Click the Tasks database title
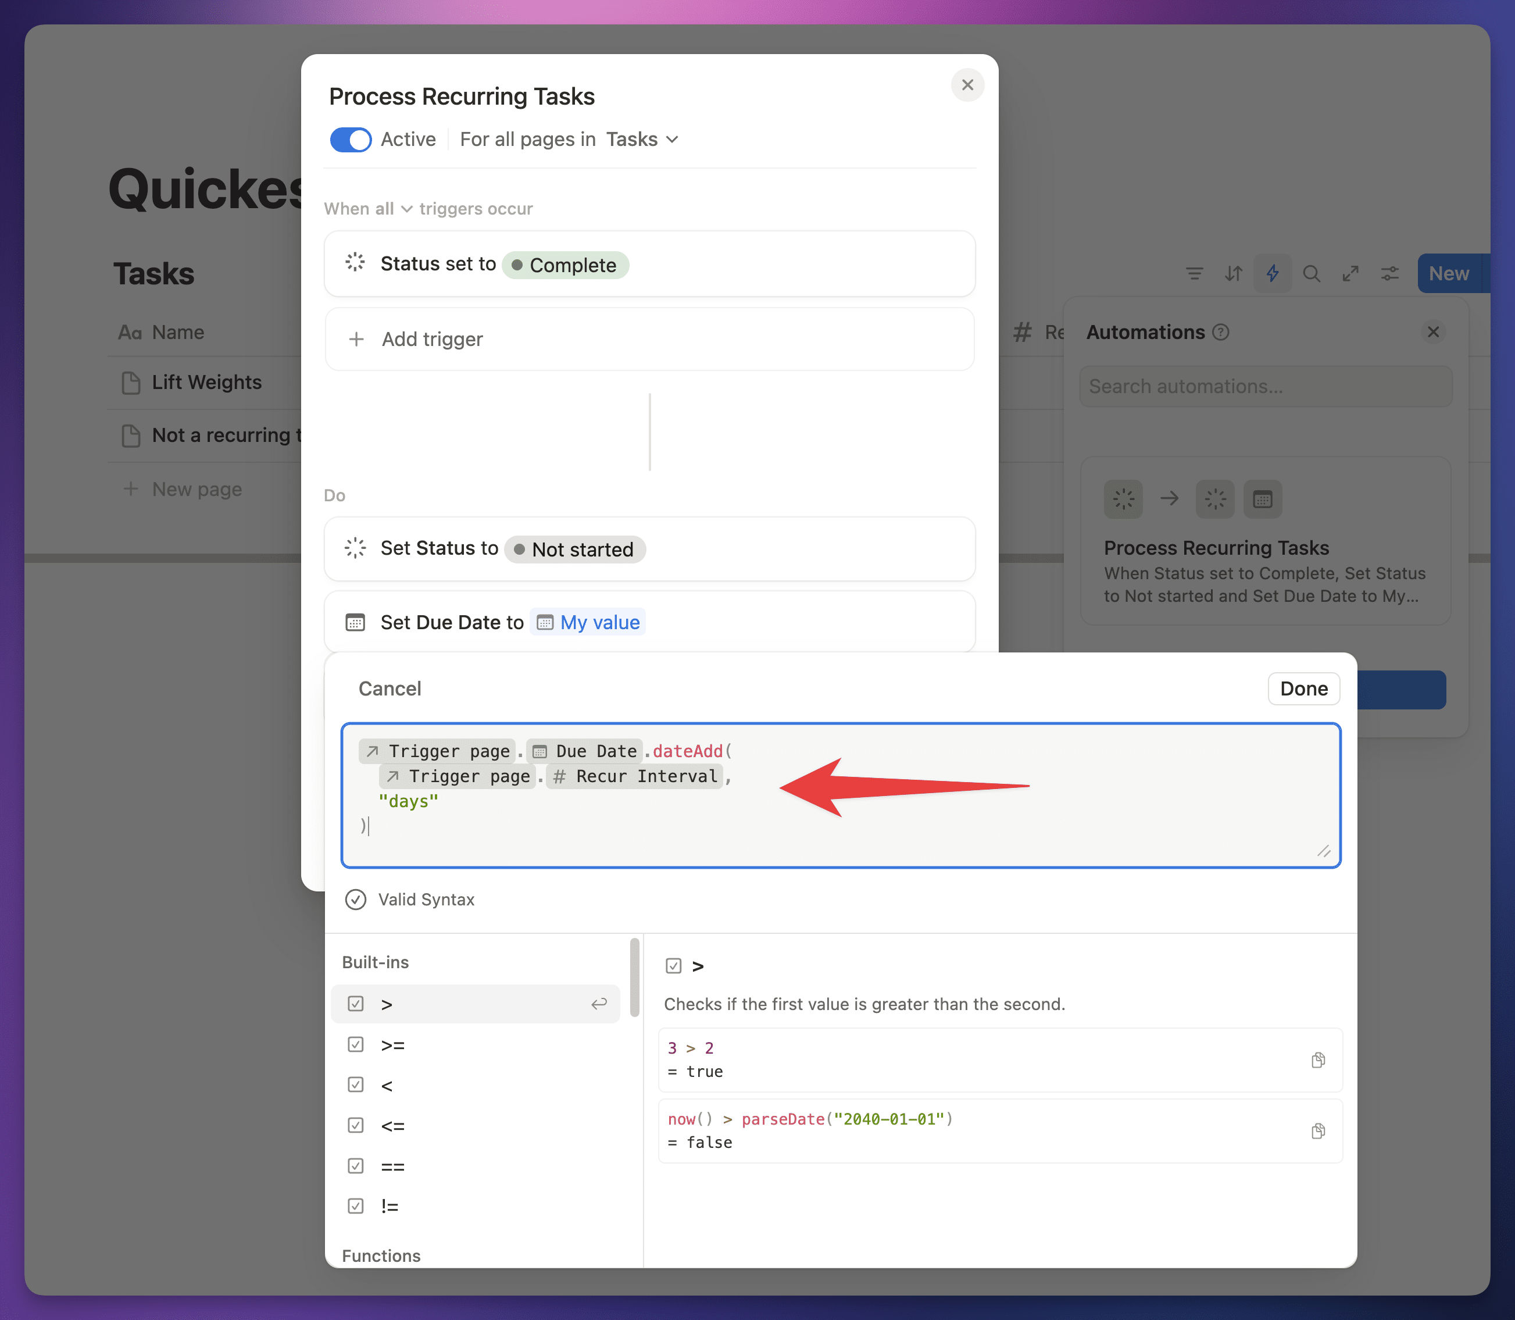The height and width of the screenshot is (1320, 1515). (154, 274)
